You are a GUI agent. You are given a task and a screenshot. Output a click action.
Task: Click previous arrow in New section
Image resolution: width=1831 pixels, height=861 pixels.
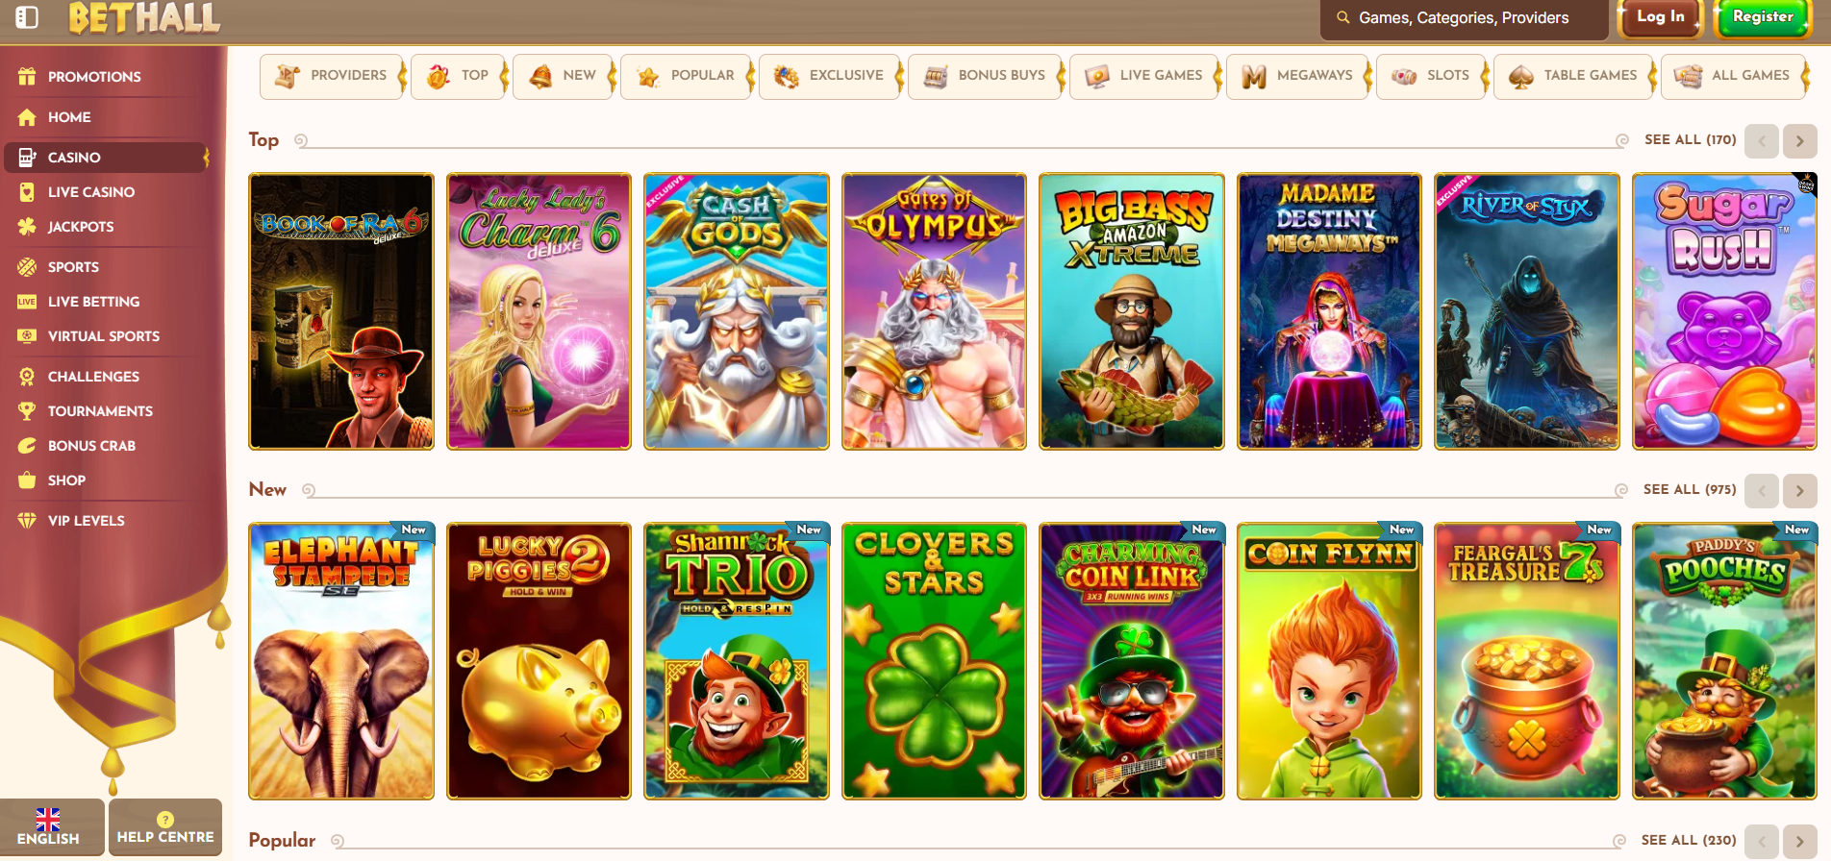click(x=1762, y=491)
